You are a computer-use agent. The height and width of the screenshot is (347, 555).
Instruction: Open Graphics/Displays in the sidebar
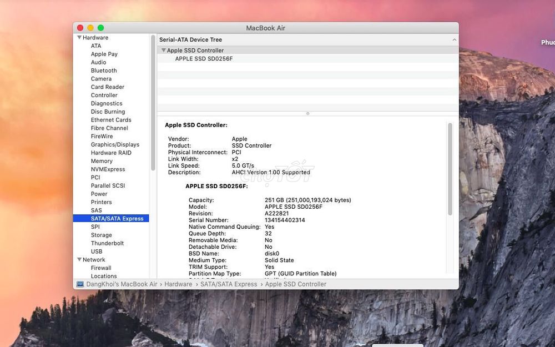115,144
